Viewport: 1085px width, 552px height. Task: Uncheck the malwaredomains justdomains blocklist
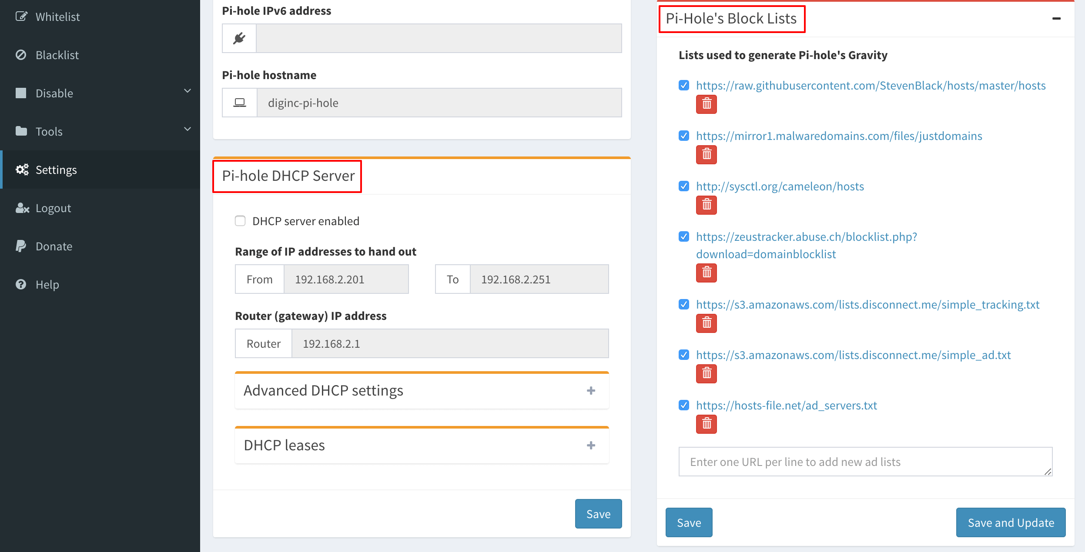pyautogui.click(x=684, y=136)
